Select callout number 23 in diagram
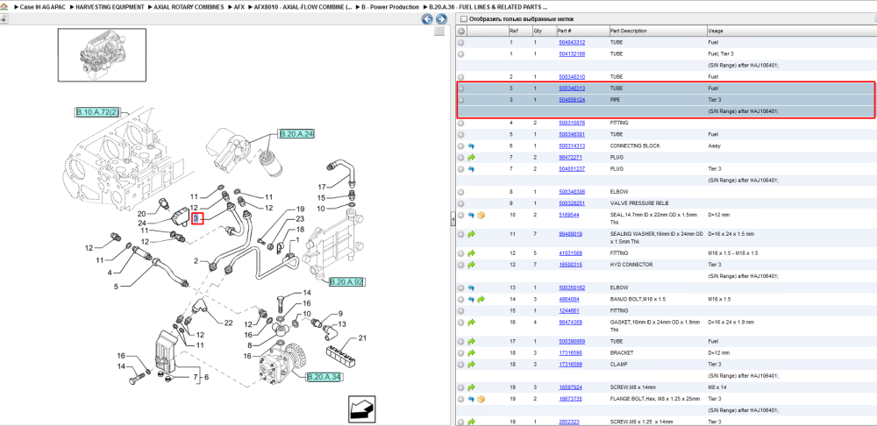Image resolution: width=877 pixels, height=426 pixels. coord(300,218)
